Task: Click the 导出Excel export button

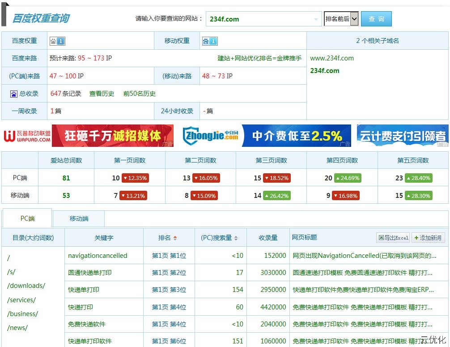Action: tap(393, 238)
